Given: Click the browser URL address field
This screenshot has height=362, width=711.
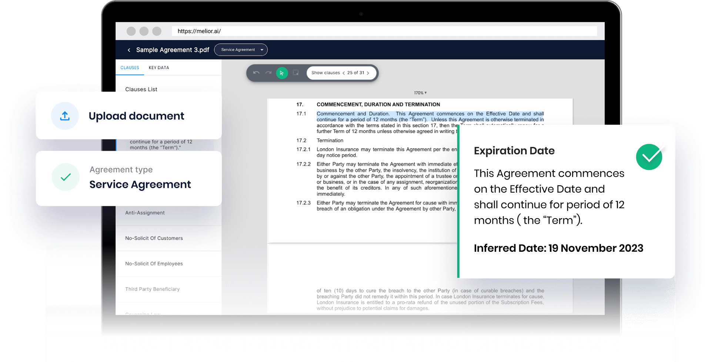Looking at the screenshot, I should click(x=384, y=31).
